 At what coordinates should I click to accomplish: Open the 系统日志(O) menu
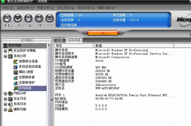pos(86,8)
